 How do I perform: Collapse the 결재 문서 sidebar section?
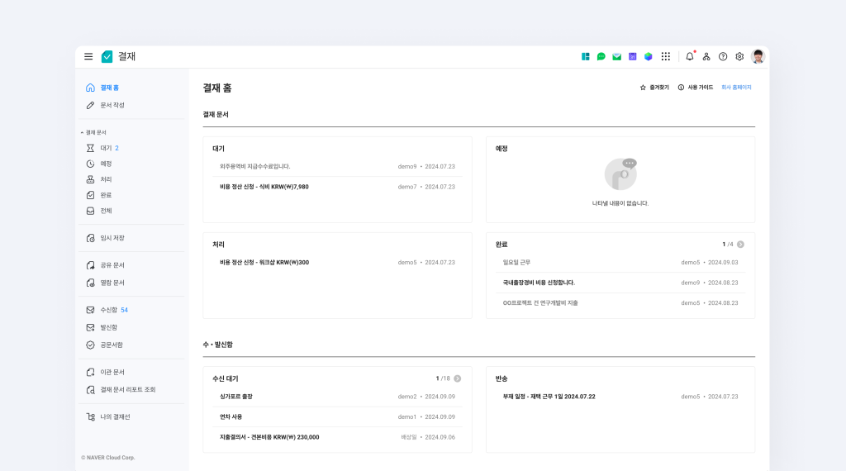click(93, 132)
